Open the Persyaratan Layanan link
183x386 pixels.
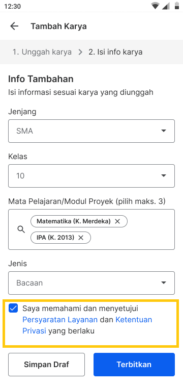tap(60, 320)
